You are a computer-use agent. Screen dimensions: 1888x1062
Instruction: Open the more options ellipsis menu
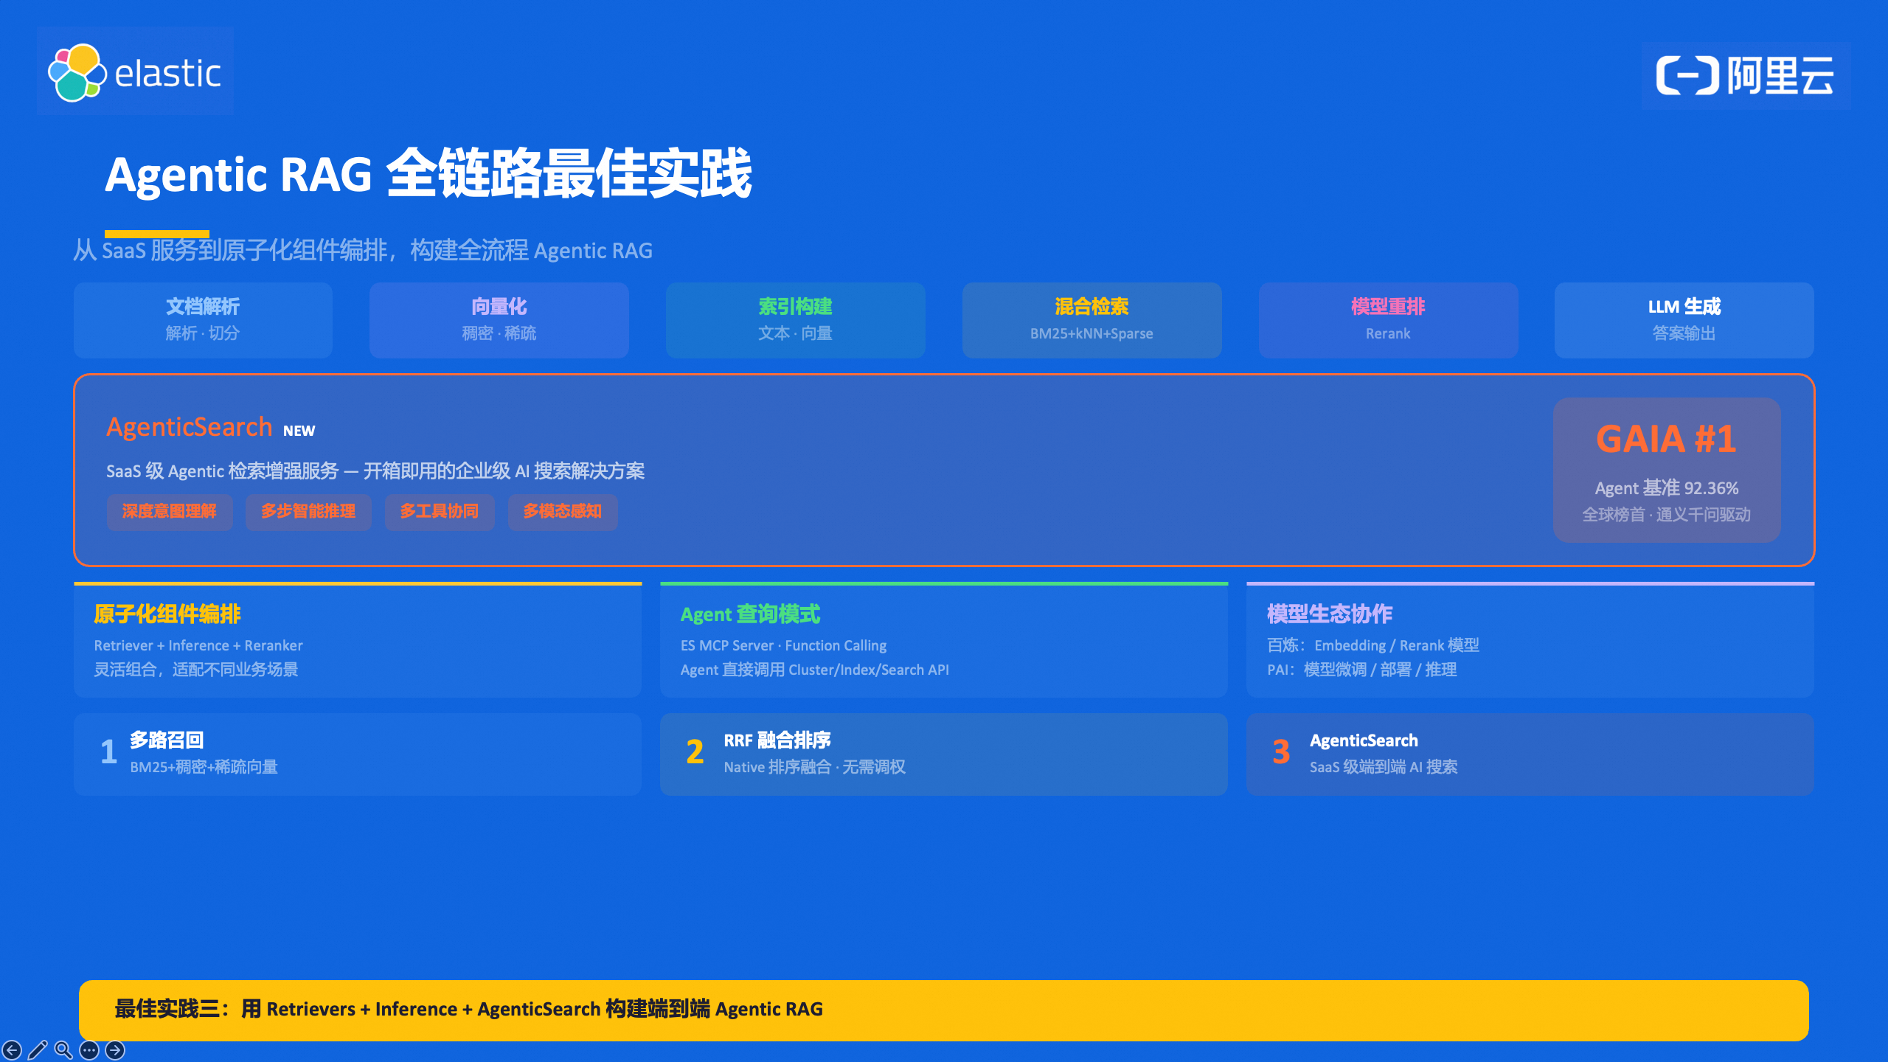coord(89,1049)
